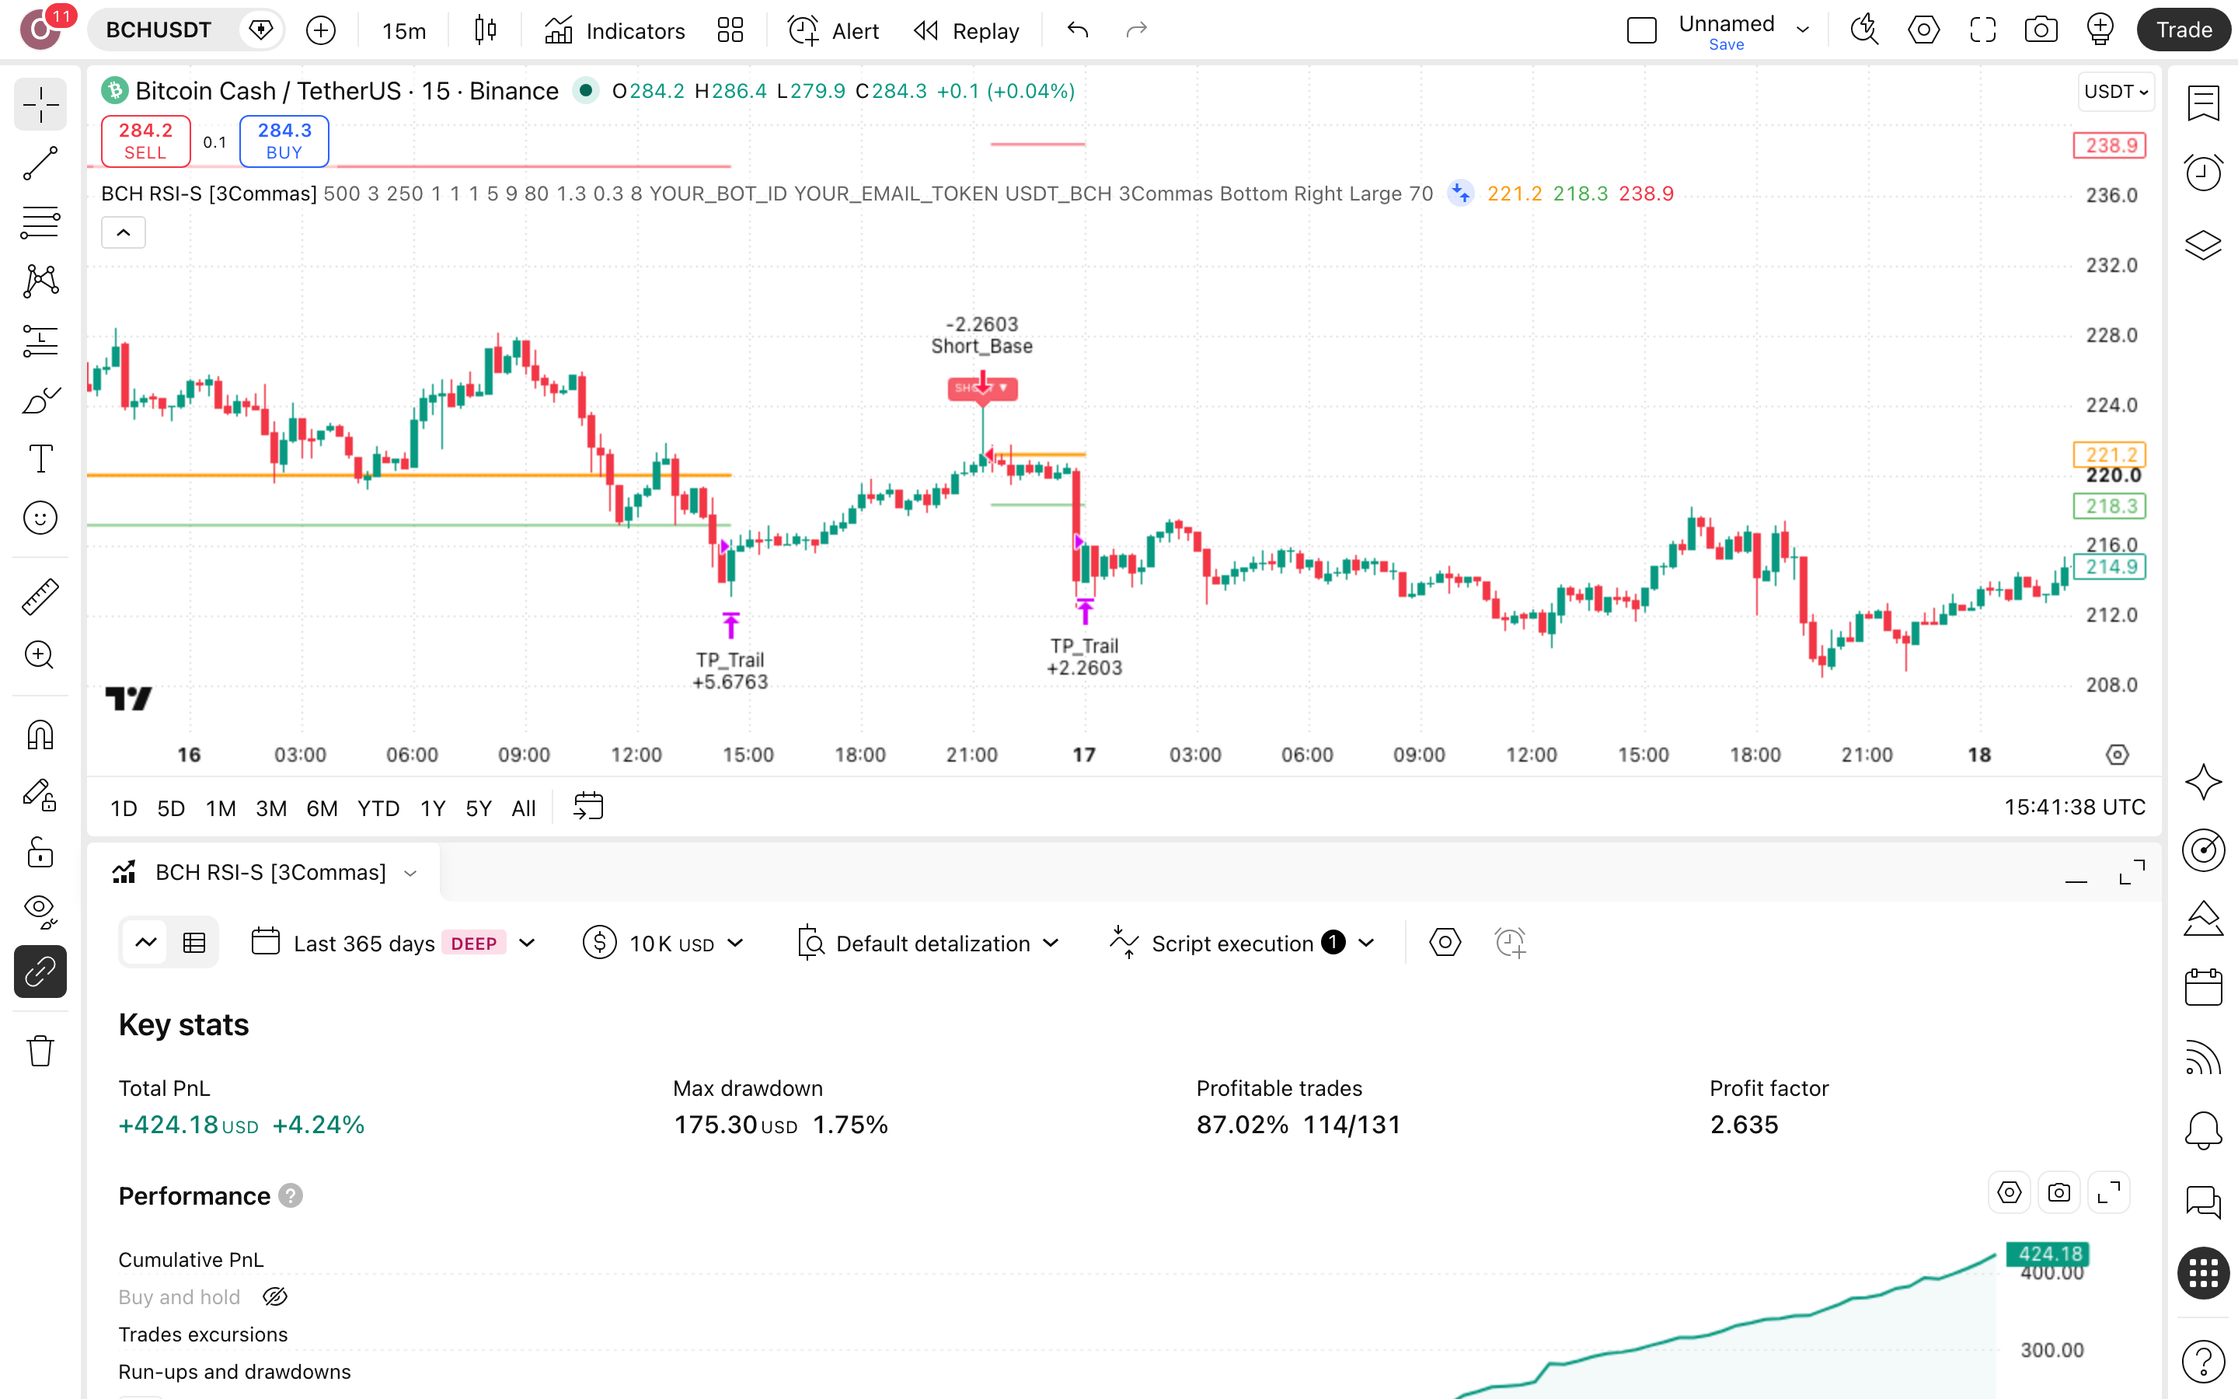Take a chart snapshot with camera icon

[2041, 30]
